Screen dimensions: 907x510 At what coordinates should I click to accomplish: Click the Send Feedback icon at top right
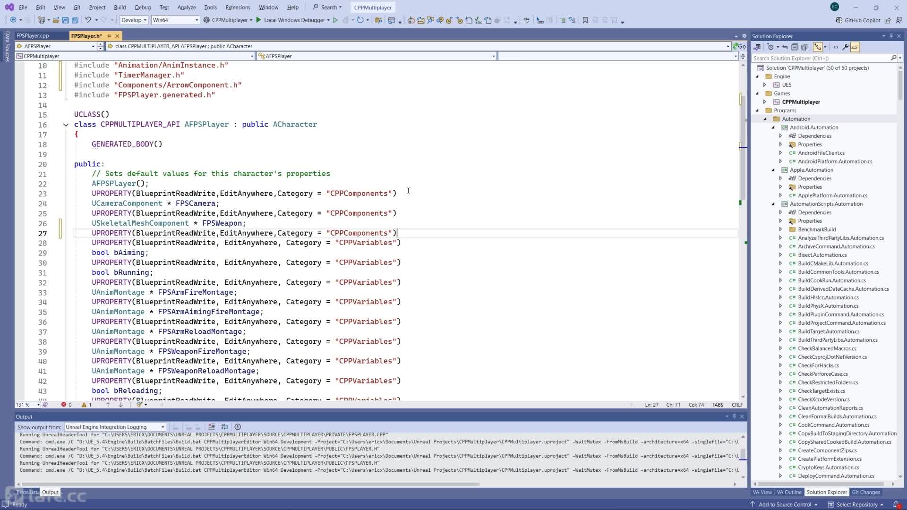pyautogui.click(x=898, y=20)
